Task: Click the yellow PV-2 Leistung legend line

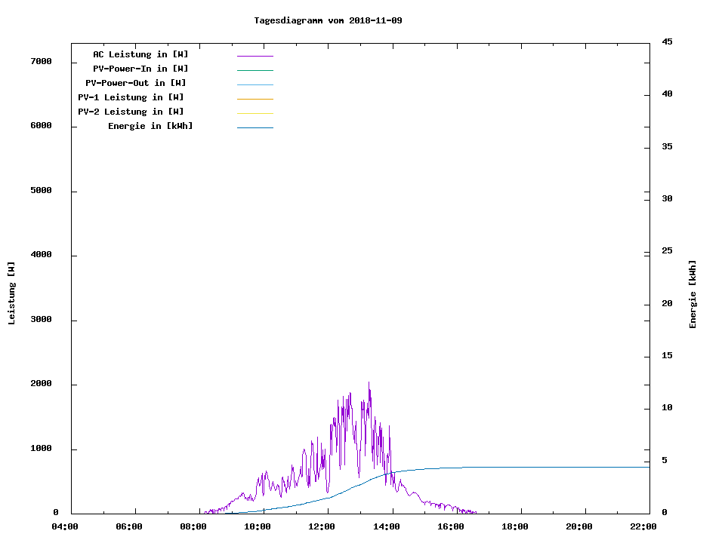Action: [x=255, y=113]
